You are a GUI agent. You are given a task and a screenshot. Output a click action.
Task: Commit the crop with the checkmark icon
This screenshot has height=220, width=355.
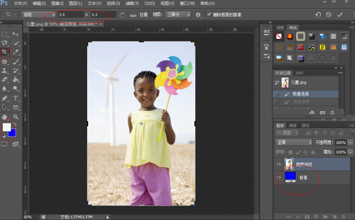(x=339, y=15)
